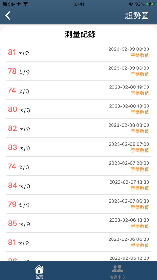Image resolution: width=157 pixels, height=280 pixels.
Task: Tap the 83 次/分 entry at 07:00
Action: click(78, 147)
